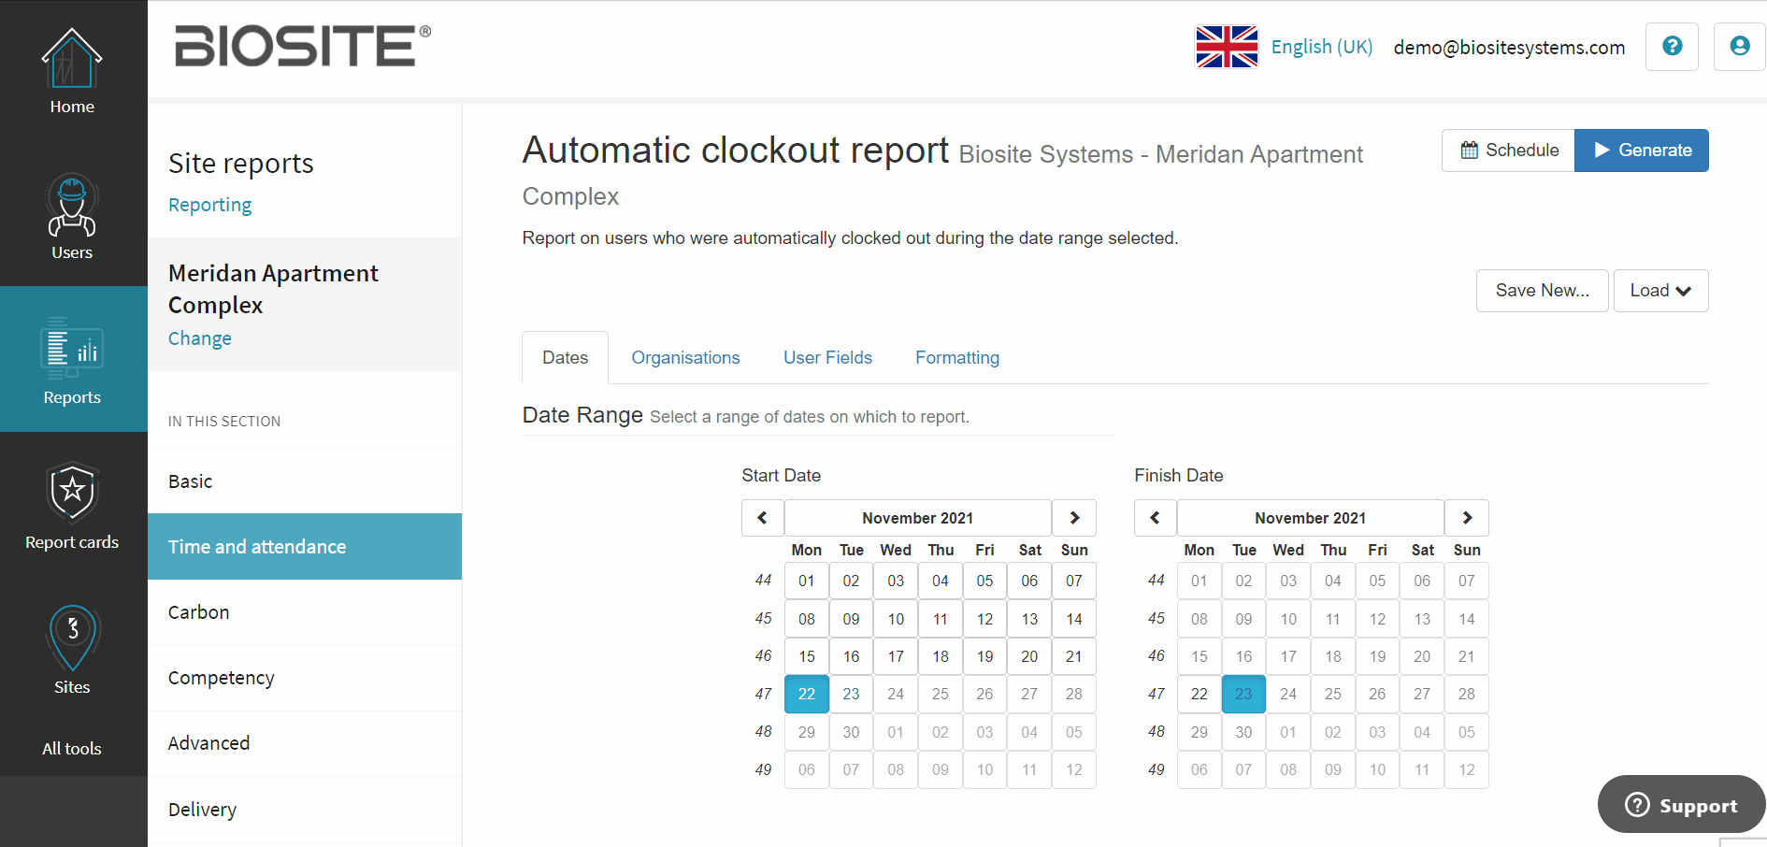Screen dimensions: 1767x847
Task: Pick 10 in Start Date week 45
Action: [x=896, y=619]
